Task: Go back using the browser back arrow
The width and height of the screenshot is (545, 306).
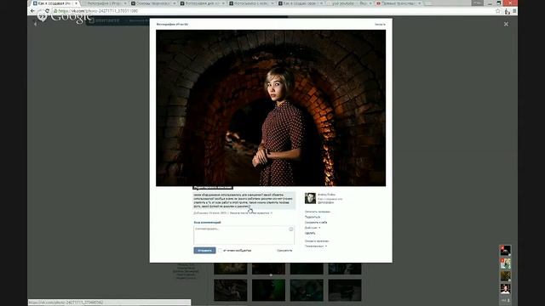Action: [x=32, y=11]
